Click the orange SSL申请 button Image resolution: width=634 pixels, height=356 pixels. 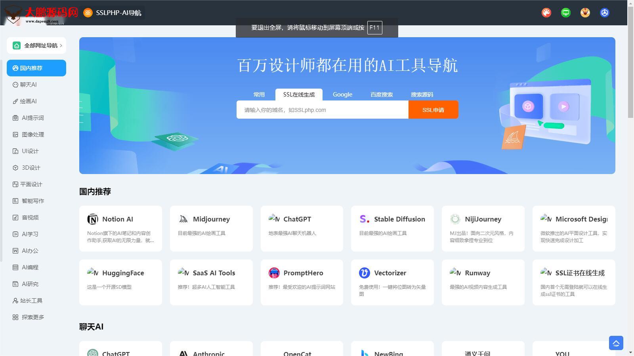click(x=433, y=110)
